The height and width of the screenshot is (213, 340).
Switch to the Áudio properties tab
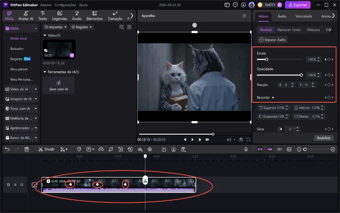[282, 16]
